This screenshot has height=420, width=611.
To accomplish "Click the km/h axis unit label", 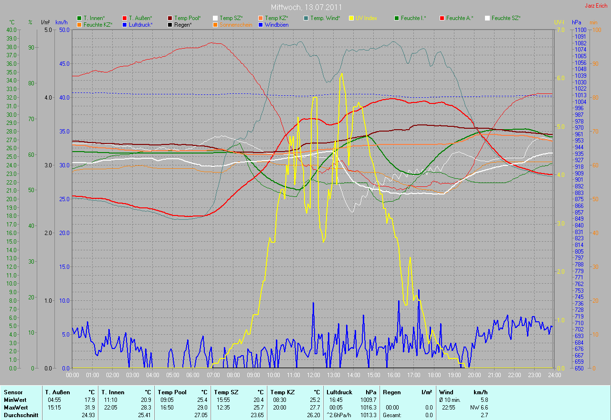I will click(x=61, y=22).
